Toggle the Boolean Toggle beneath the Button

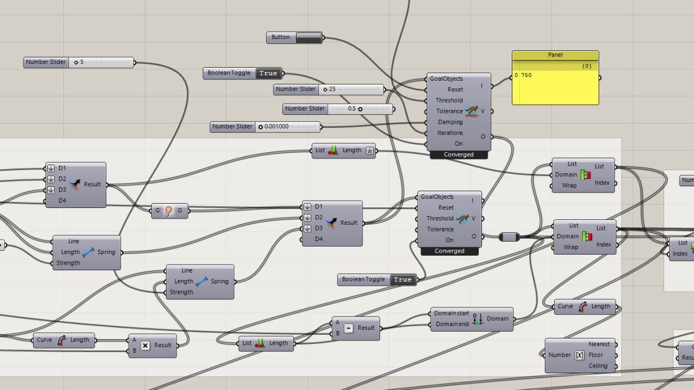(x=268, y=73)
